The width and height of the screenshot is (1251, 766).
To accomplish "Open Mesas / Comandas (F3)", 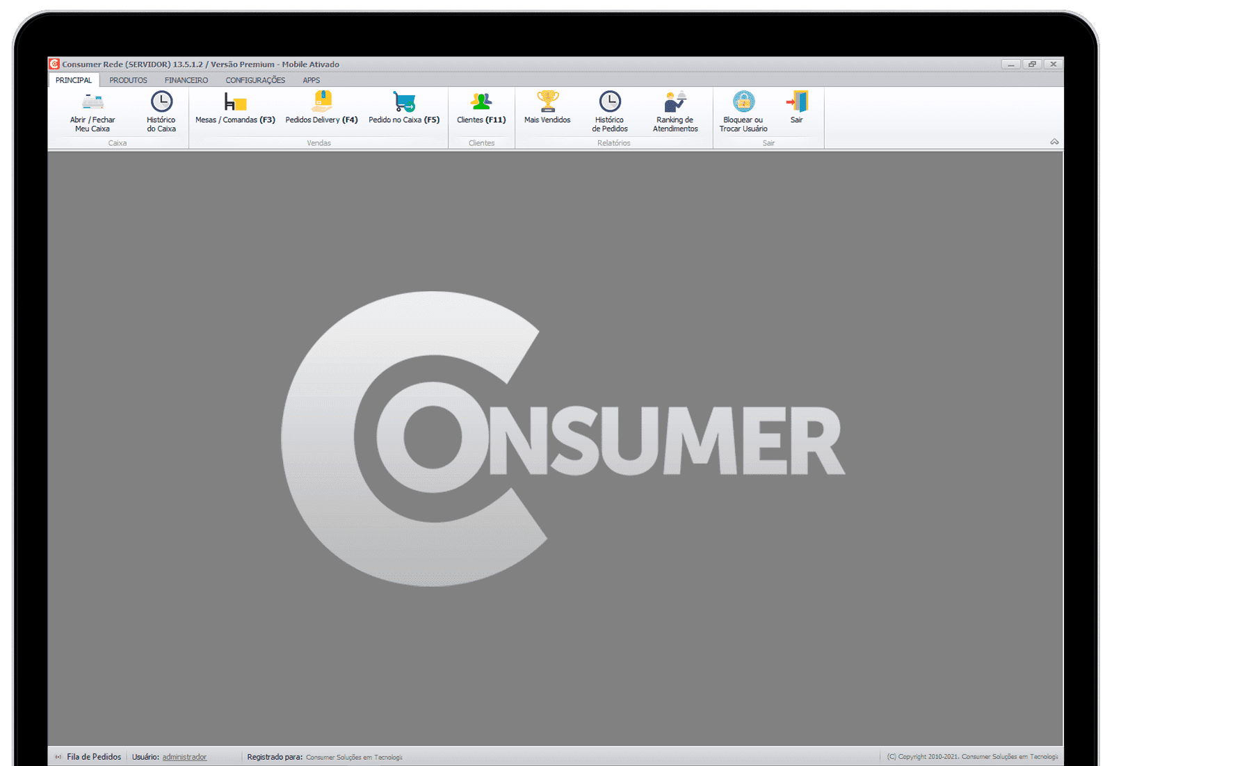I will 235,108.
